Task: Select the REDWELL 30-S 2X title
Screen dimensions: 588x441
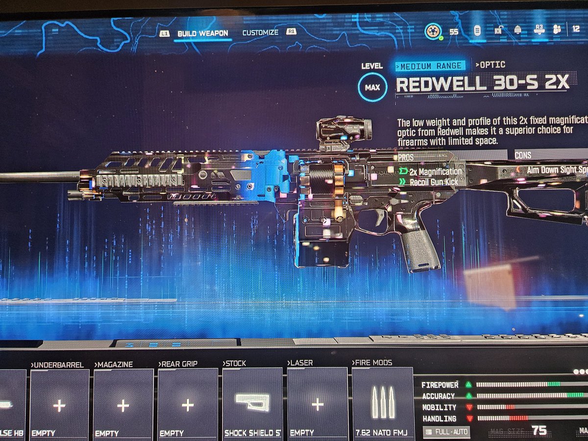Action: [x=483, y=84]
